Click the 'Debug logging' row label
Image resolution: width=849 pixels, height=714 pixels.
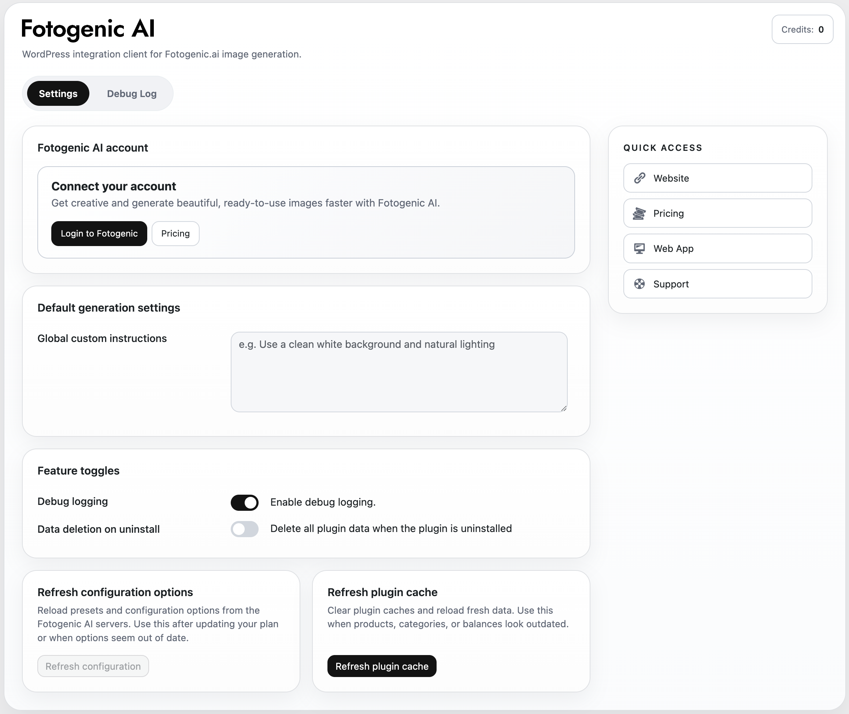coord(73,502)
